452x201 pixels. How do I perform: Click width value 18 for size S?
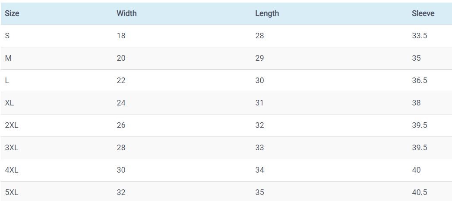[121, 36]
